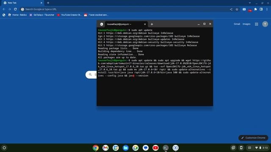Viewport: 271px width, 152px height.
Task: Minimize the Terminal window
Action: tap(199, 24)
